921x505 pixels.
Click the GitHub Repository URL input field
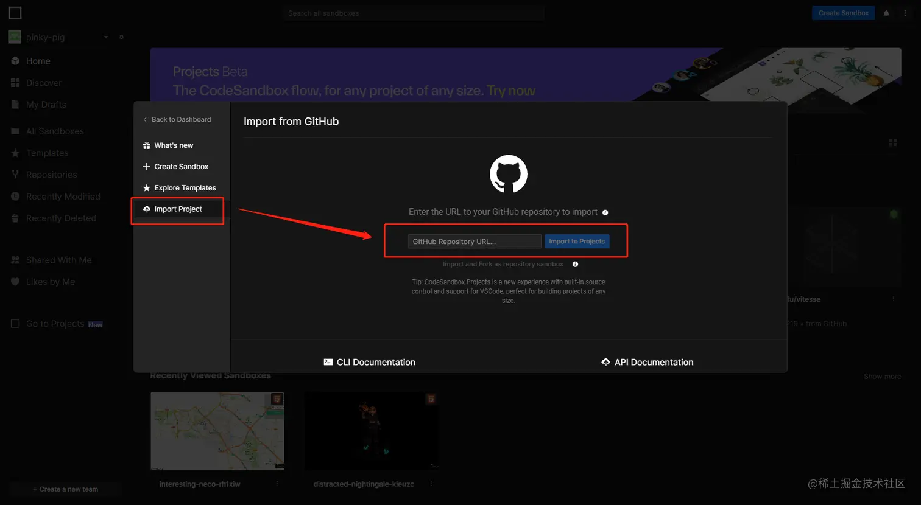pyautogui.click(x=474, y=241)
